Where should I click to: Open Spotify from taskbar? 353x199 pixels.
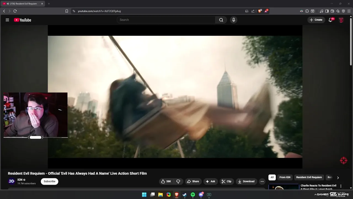193,195
